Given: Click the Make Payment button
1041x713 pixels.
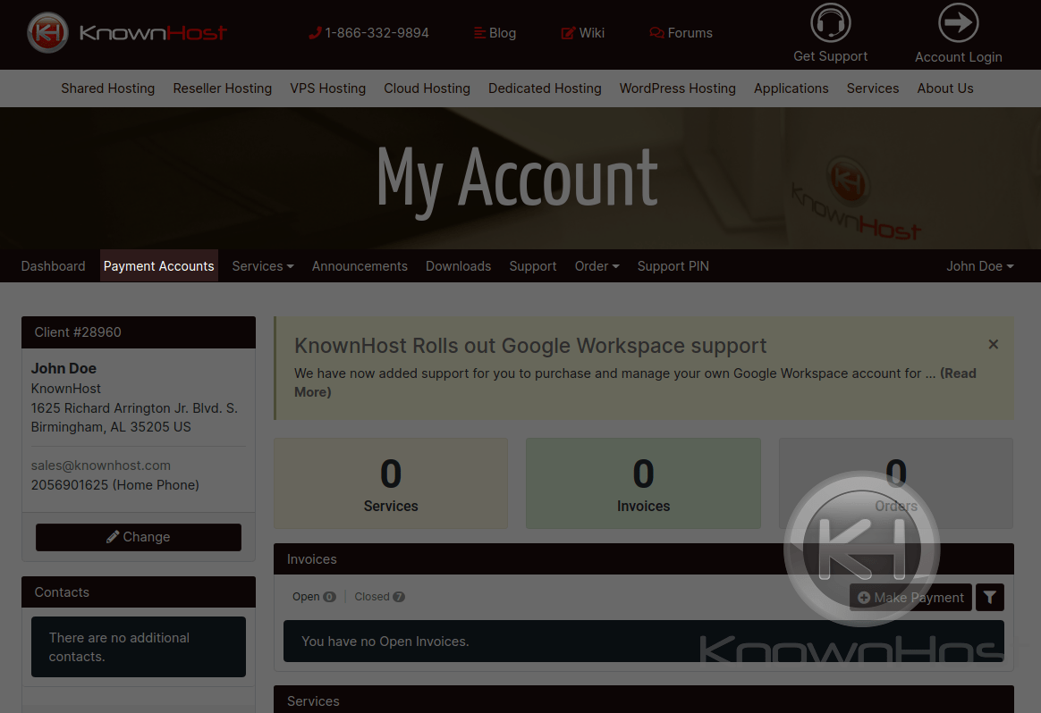Looking at the screenshot, I should [910, 598].
